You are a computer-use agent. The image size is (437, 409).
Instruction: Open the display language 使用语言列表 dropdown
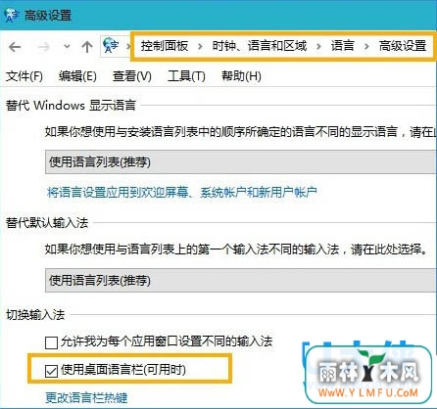(x=241, y=162)
